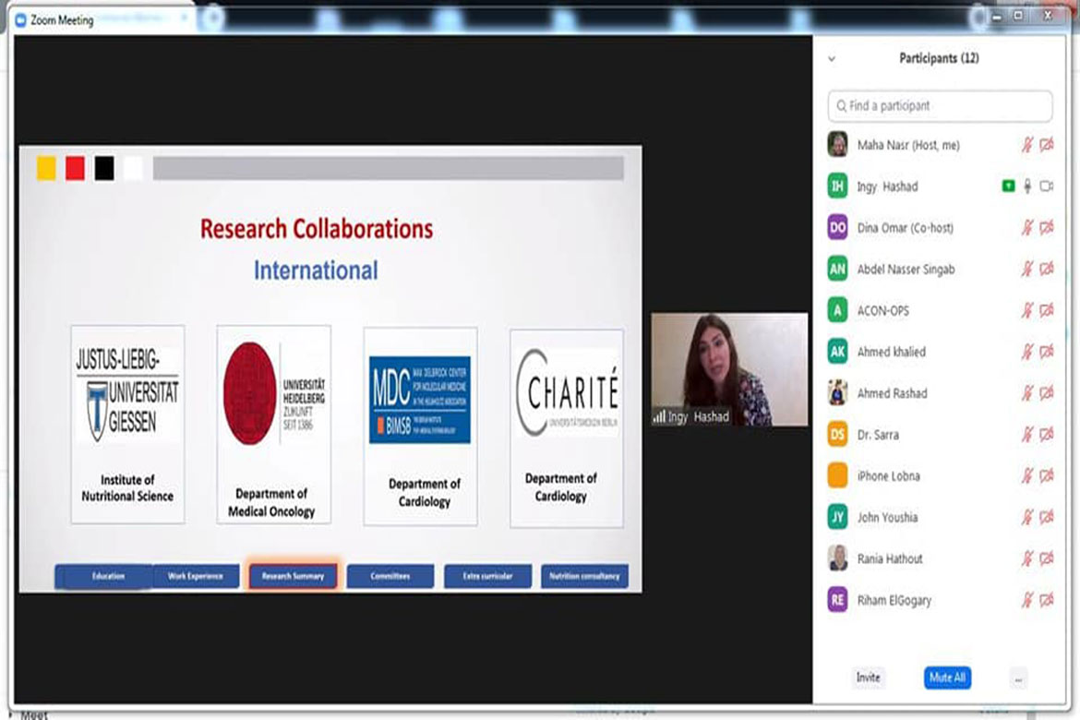
Task: Click Dina Omar's muted microphone icon
Action: (x=1027, y=227)
